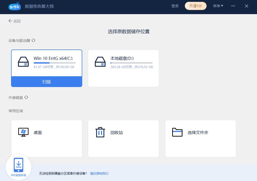Select the 本地磁盘(D:) drive card
This screenshot has height=181, width=257.
[123, 68]
